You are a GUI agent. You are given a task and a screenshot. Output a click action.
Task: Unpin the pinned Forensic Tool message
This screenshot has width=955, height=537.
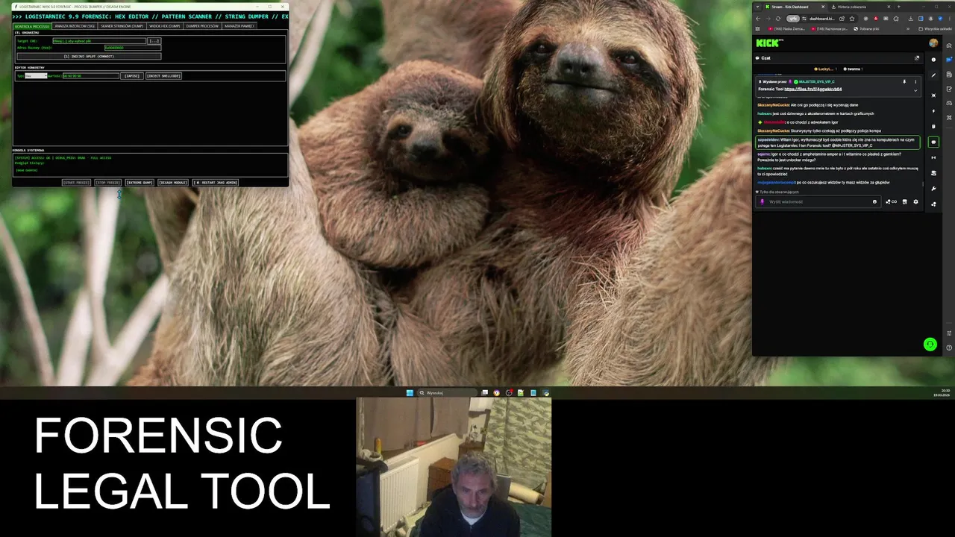click(x=904, y=82)
